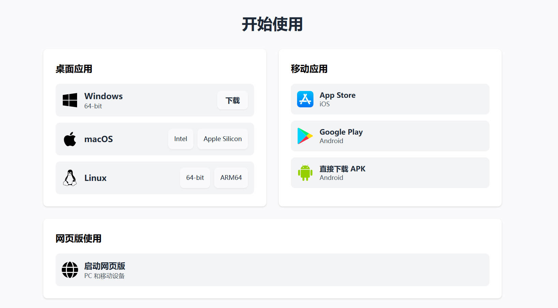Screen dimensions: 558x308
Task: Click the 网页版使用 section heading
Action: (78, 238)
